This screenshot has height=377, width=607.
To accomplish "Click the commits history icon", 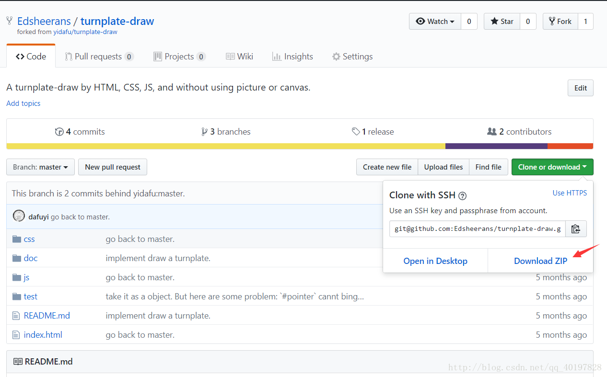I will click(59, 132).
